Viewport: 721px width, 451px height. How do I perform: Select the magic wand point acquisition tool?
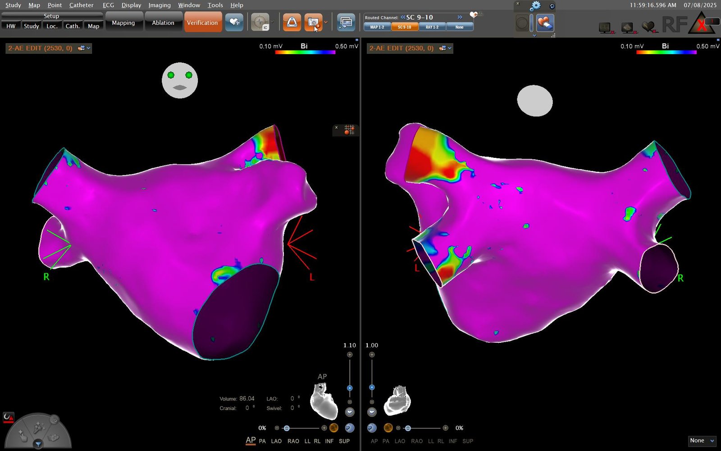click(x=38, y=426)
